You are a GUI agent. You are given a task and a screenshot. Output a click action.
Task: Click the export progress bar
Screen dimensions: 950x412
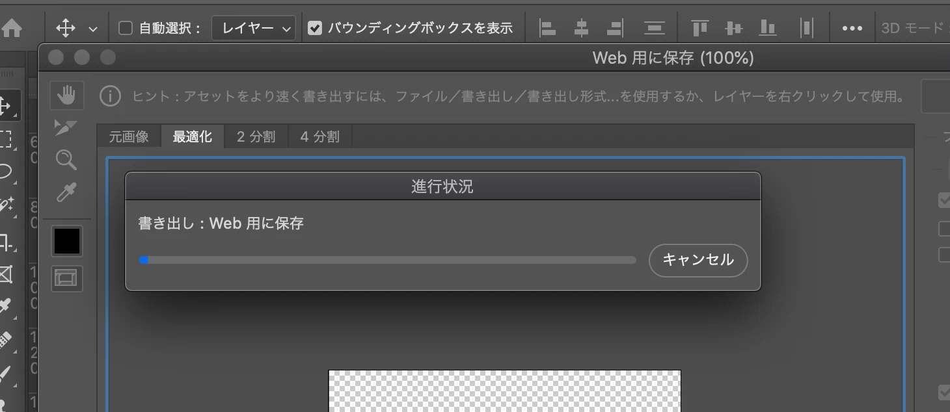click(x=387, y=260)
